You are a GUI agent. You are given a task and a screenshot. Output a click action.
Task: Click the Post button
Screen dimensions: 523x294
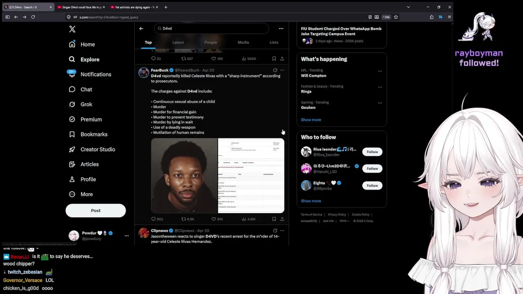96,210
